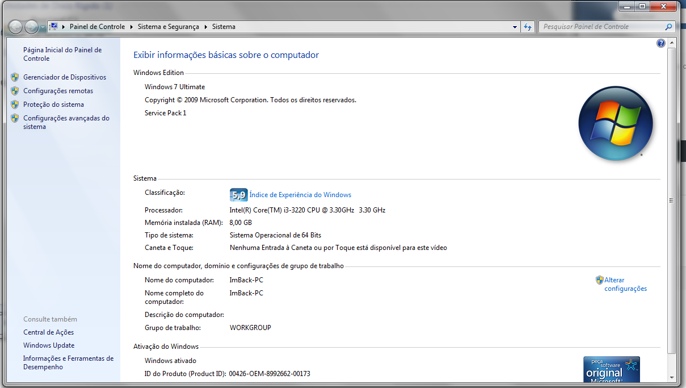Click the product ID 00426-OEM-8992662-00173
Screen dimensions: 686x388
tap(270, 374)
